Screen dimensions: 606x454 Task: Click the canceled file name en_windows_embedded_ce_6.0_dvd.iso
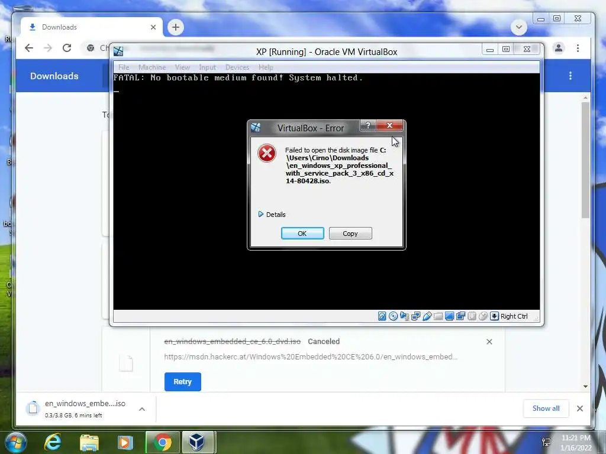point(232,341)
